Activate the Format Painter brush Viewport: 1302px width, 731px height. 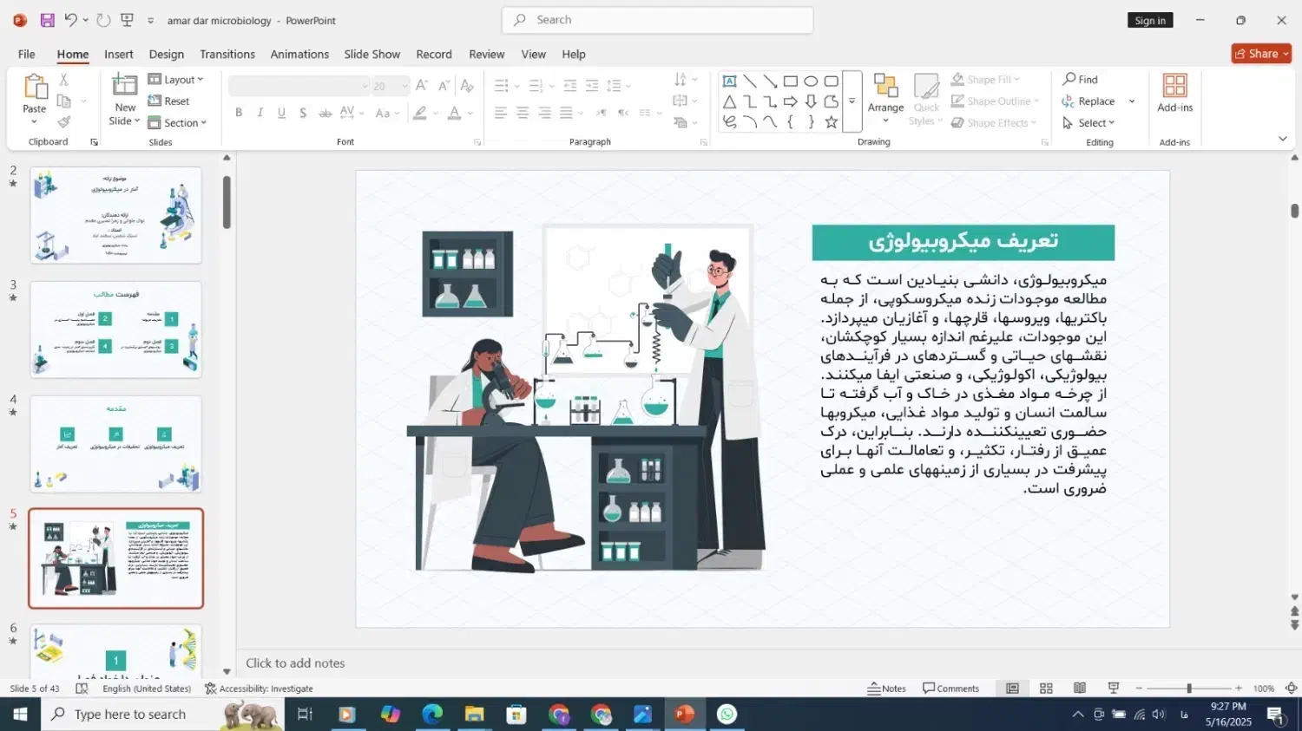tap(63, 122)
